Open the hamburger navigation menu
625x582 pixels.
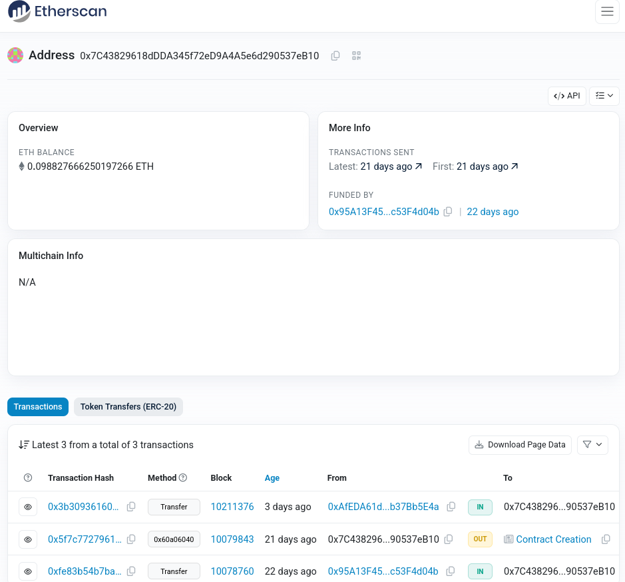tap(607, 11)
